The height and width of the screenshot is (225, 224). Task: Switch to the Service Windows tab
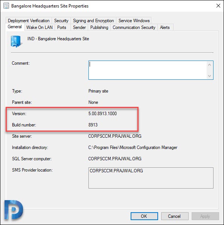(x=134, y=21)
